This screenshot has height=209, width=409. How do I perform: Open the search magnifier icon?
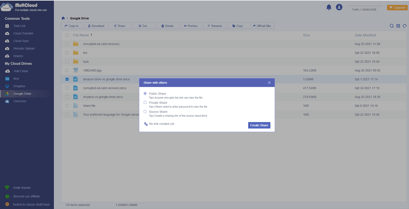392,26
